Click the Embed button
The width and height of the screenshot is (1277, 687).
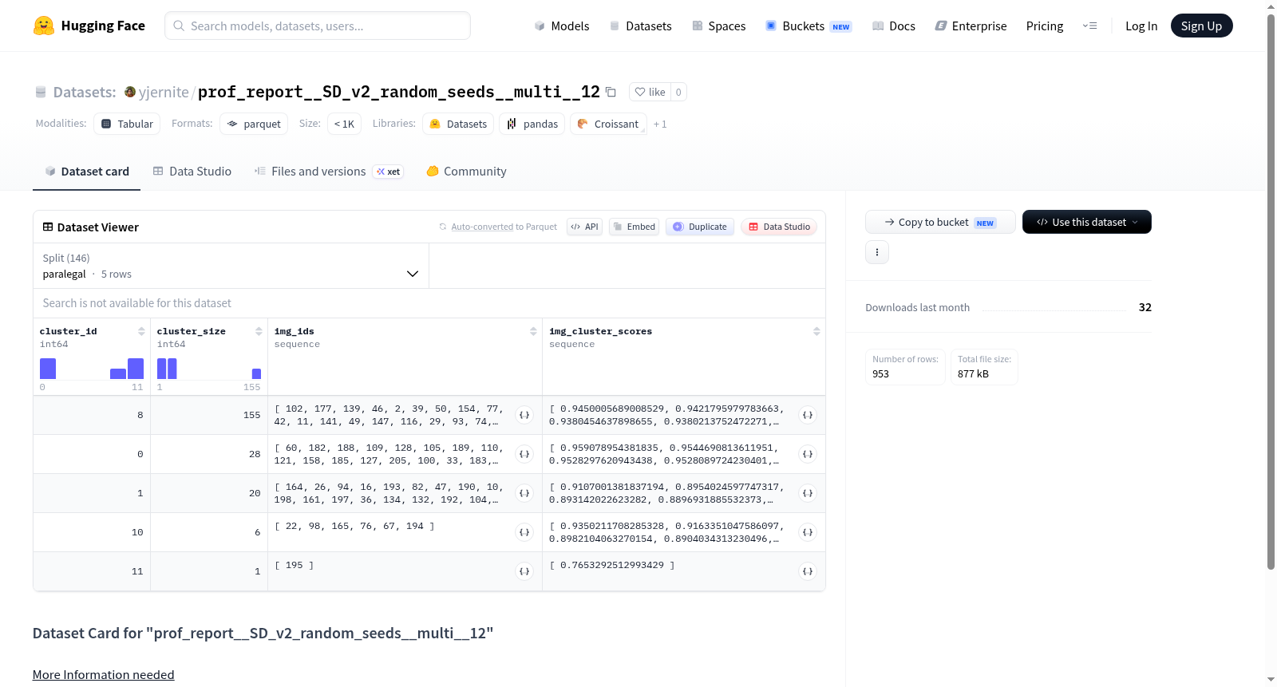point(634,227)
